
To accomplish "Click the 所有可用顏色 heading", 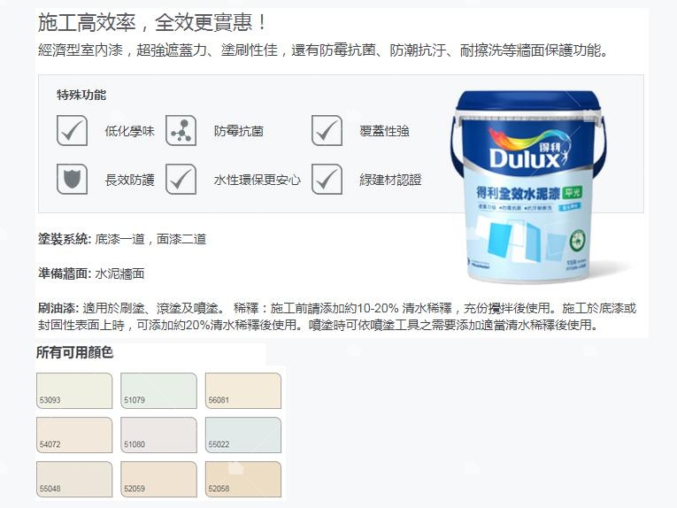I will (74, 352).
